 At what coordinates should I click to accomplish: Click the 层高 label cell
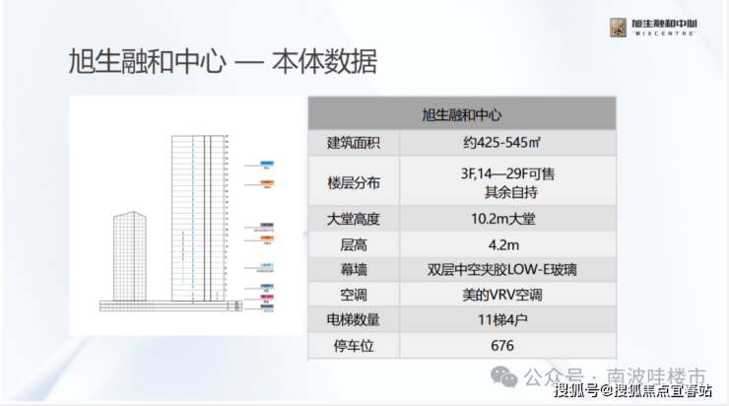tap(354, 244)
